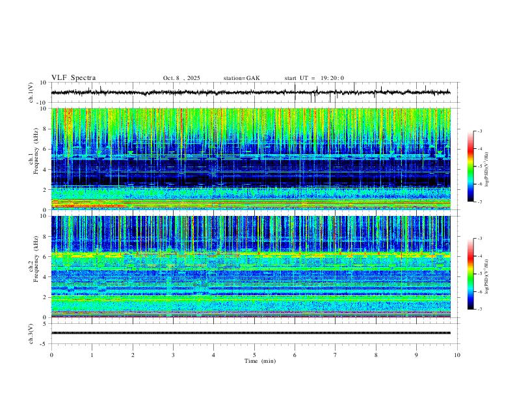Click the ch.3(V) axis label
Image resolution: width=515 pixels, height=398 pixels.
(x=31, y=334)
